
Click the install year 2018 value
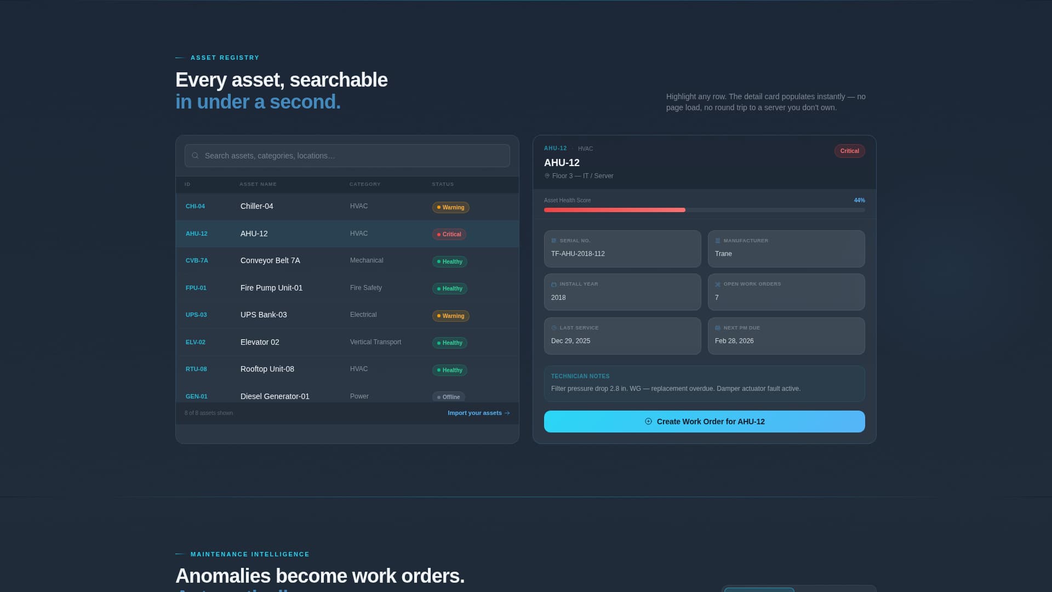[558, 298]
